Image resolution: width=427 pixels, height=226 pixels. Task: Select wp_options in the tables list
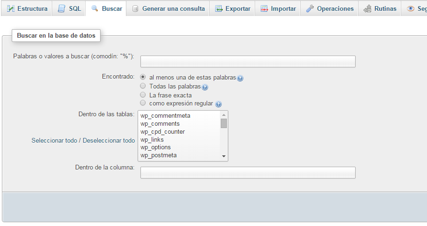(155, 147)
